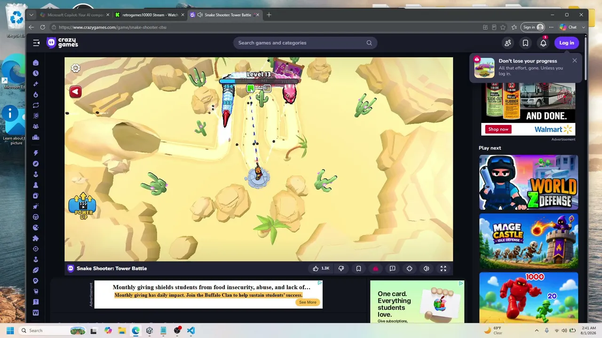The width and height of the screenshot is (602, 338).
Task: Bookmark Snake Shooter under the game
Action: [x=358, y=269]
